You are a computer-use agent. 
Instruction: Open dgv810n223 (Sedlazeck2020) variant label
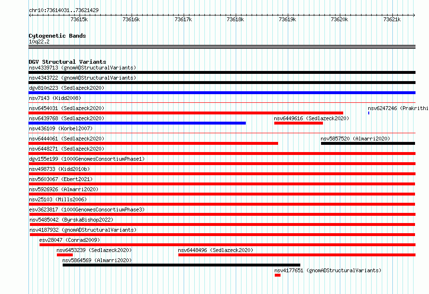[x=67, y=88]
